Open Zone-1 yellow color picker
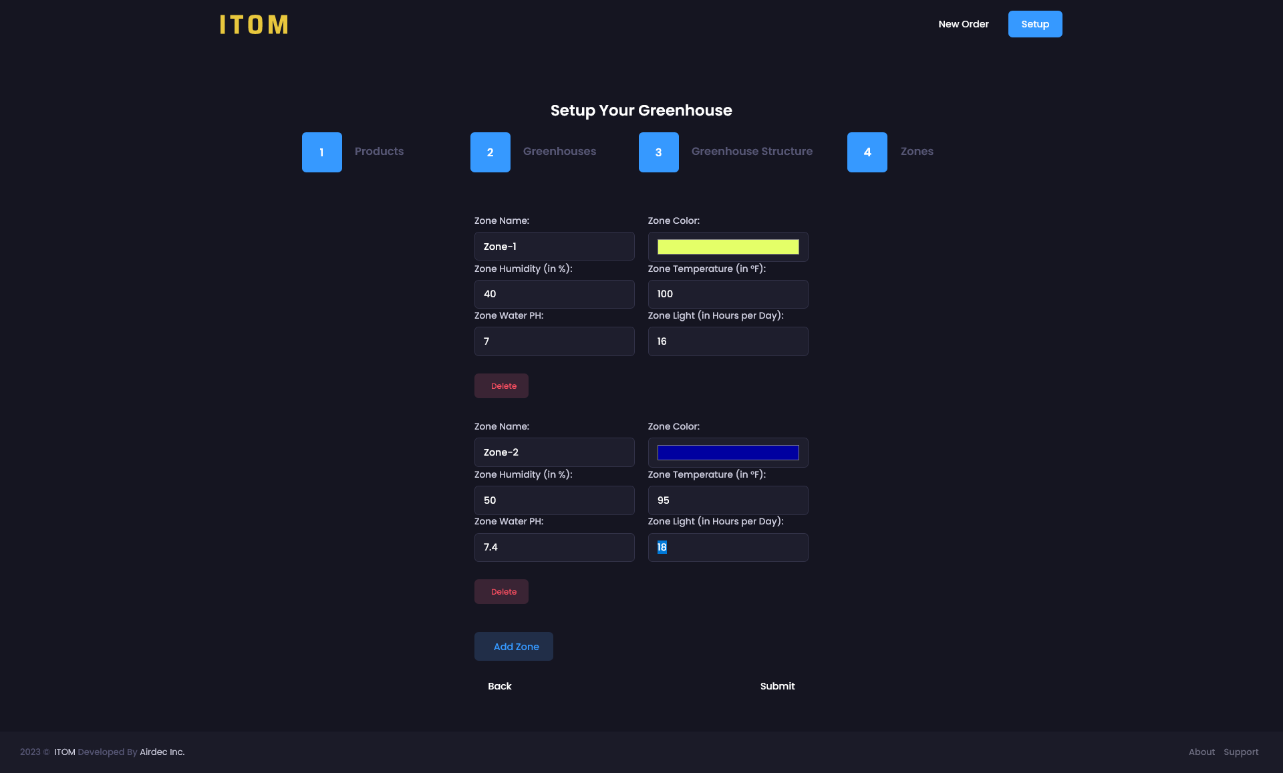 coord(728,247)
